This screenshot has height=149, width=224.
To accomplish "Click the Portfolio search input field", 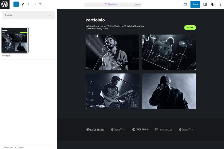I will click(25, 15).
